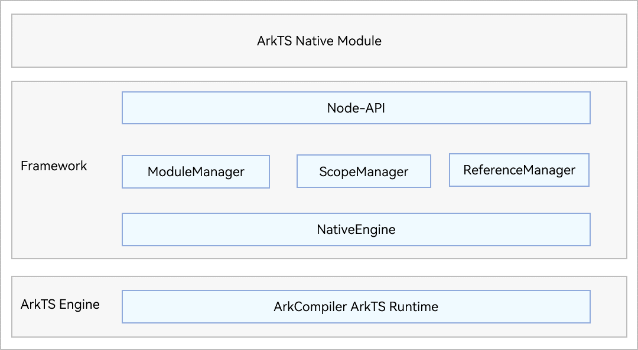Viewport: 638px width, 350px height.
Task: Click the word "Engine" in the ArkTS Engine label
Action: 79,305
